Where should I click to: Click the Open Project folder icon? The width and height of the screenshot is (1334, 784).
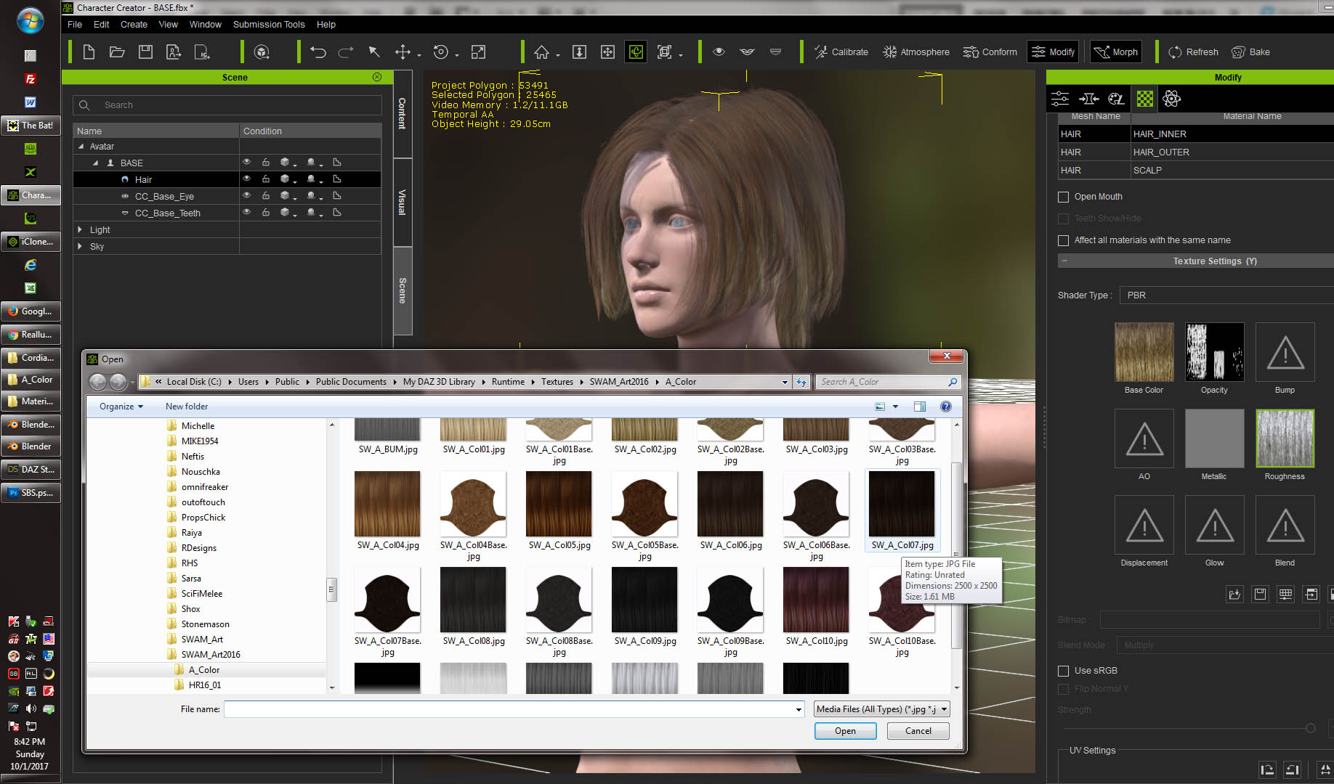pyautogui.click(x=117, y=52)
